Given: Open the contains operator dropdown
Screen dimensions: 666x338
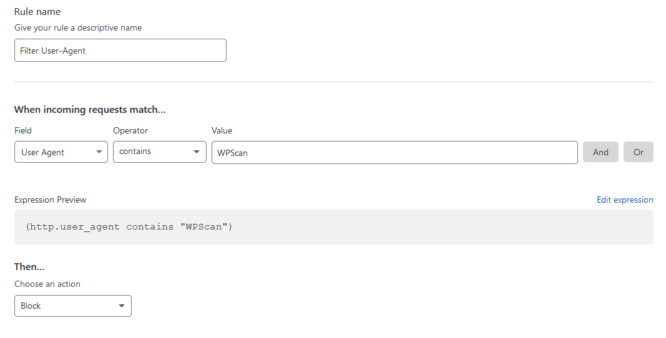Looking at the screenshot, I should click(160, 152).
